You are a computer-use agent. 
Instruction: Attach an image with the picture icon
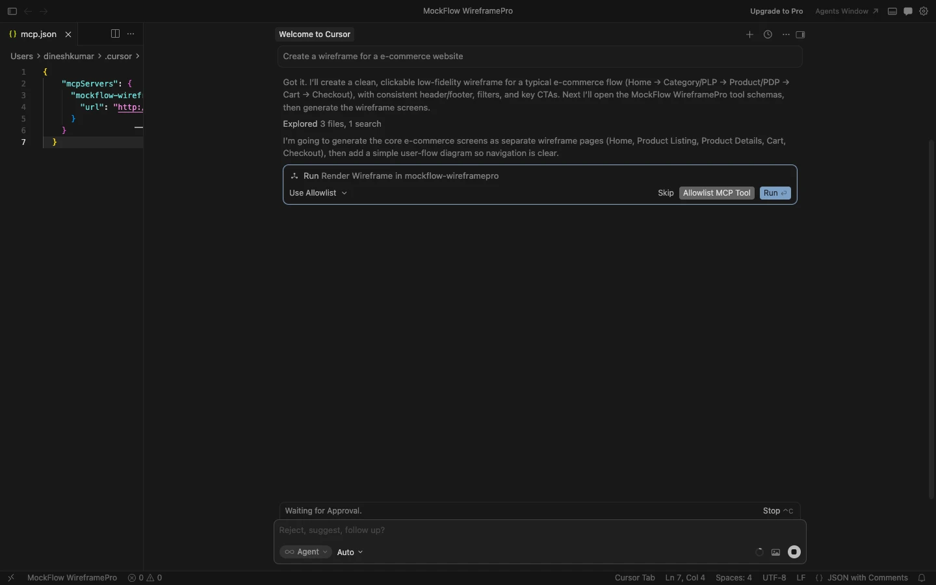(x=775, y=552)
